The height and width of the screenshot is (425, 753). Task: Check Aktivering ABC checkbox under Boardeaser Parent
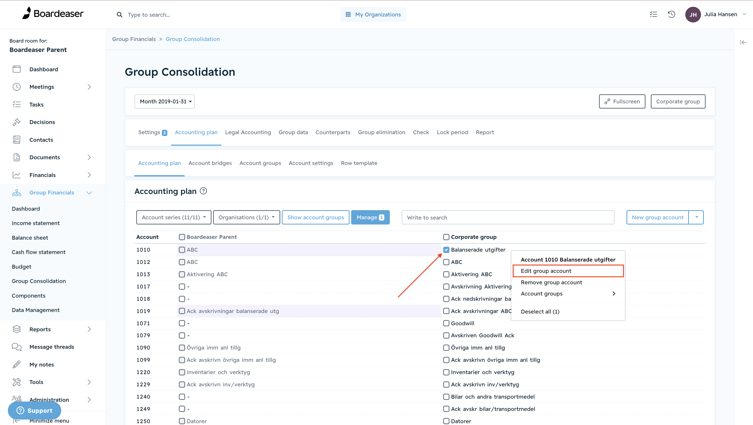182,274
